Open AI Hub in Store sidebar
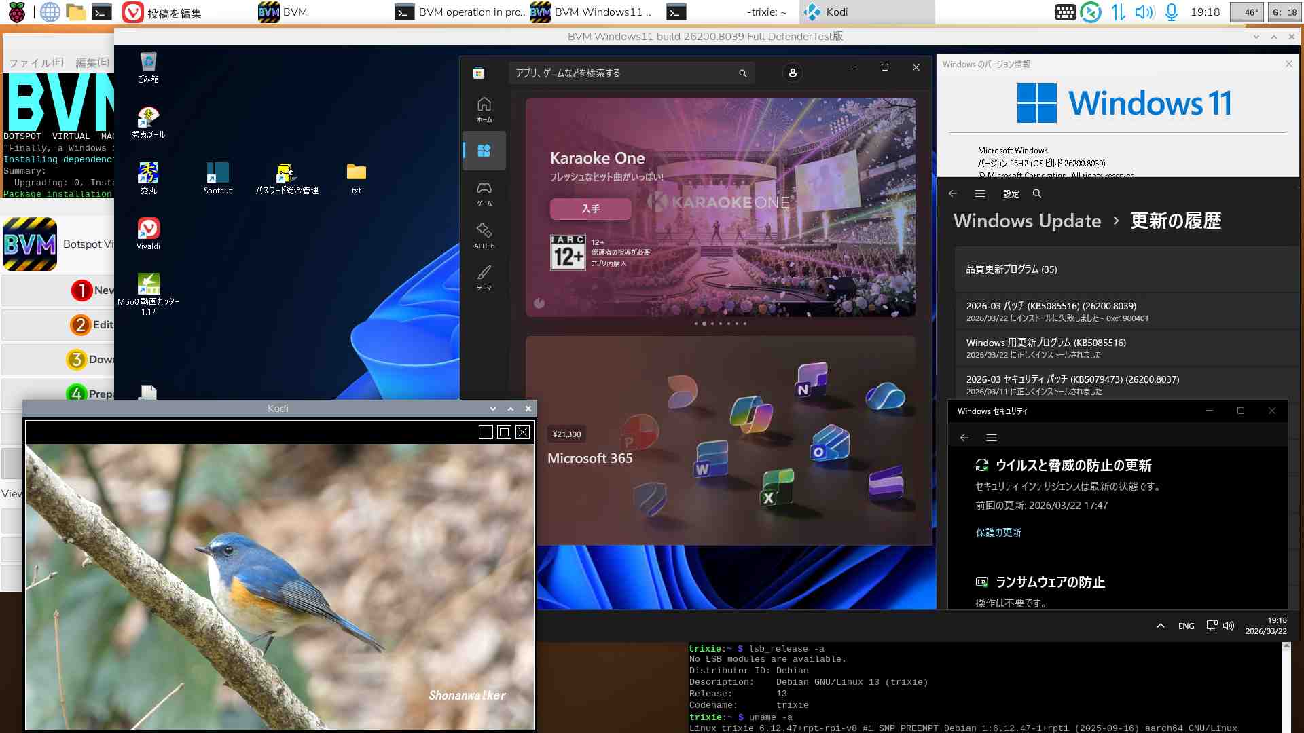Image resolution: width=1304 pixels, height=733 pixels. coord(484,235)
